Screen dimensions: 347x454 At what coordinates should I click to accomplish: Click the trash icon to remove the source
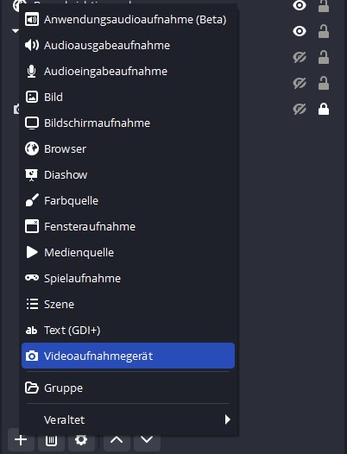[x=51, y=440]
